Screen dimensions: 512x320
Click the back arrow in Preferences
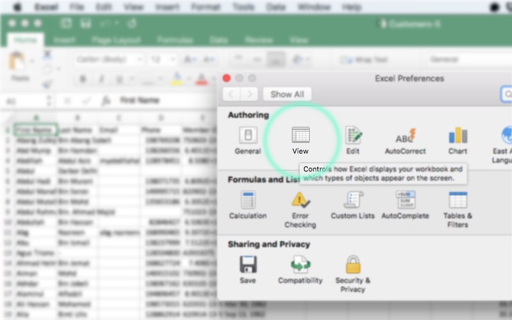[232, 94]
